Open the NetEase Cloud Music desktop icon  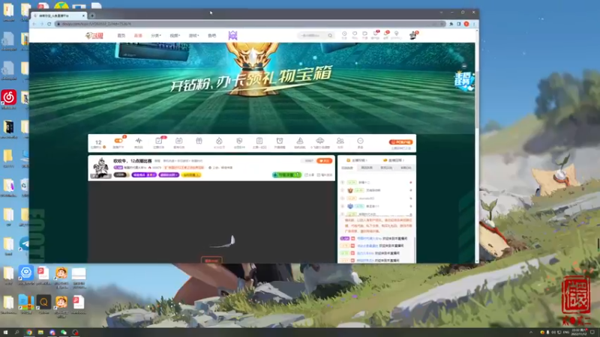(x=8, y=100)
